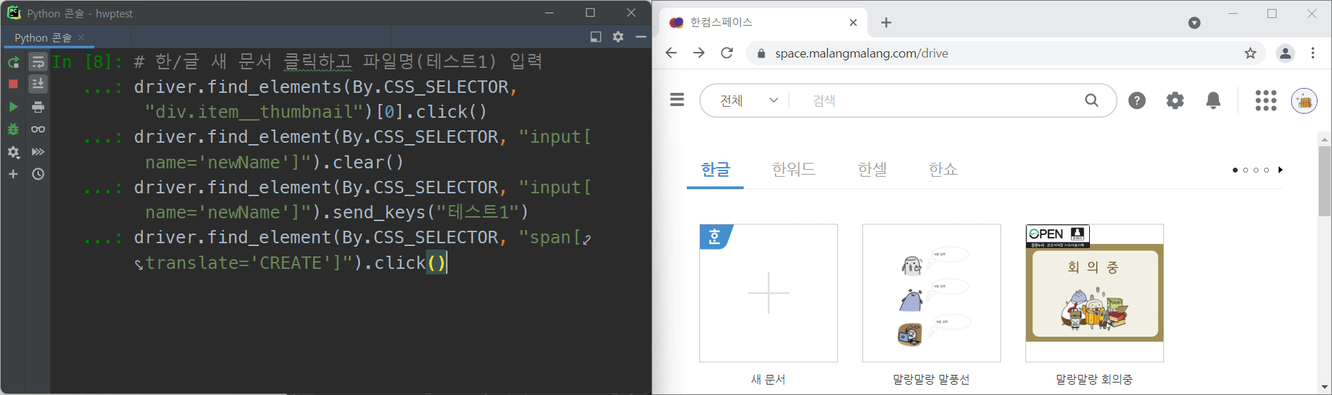
Task: Bookmark this page with the star
Action: pos(1250,53)
